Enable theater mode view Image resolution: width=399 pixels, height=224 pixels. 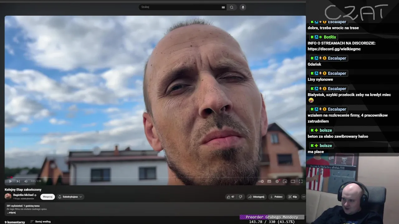[x=293, y=181]
